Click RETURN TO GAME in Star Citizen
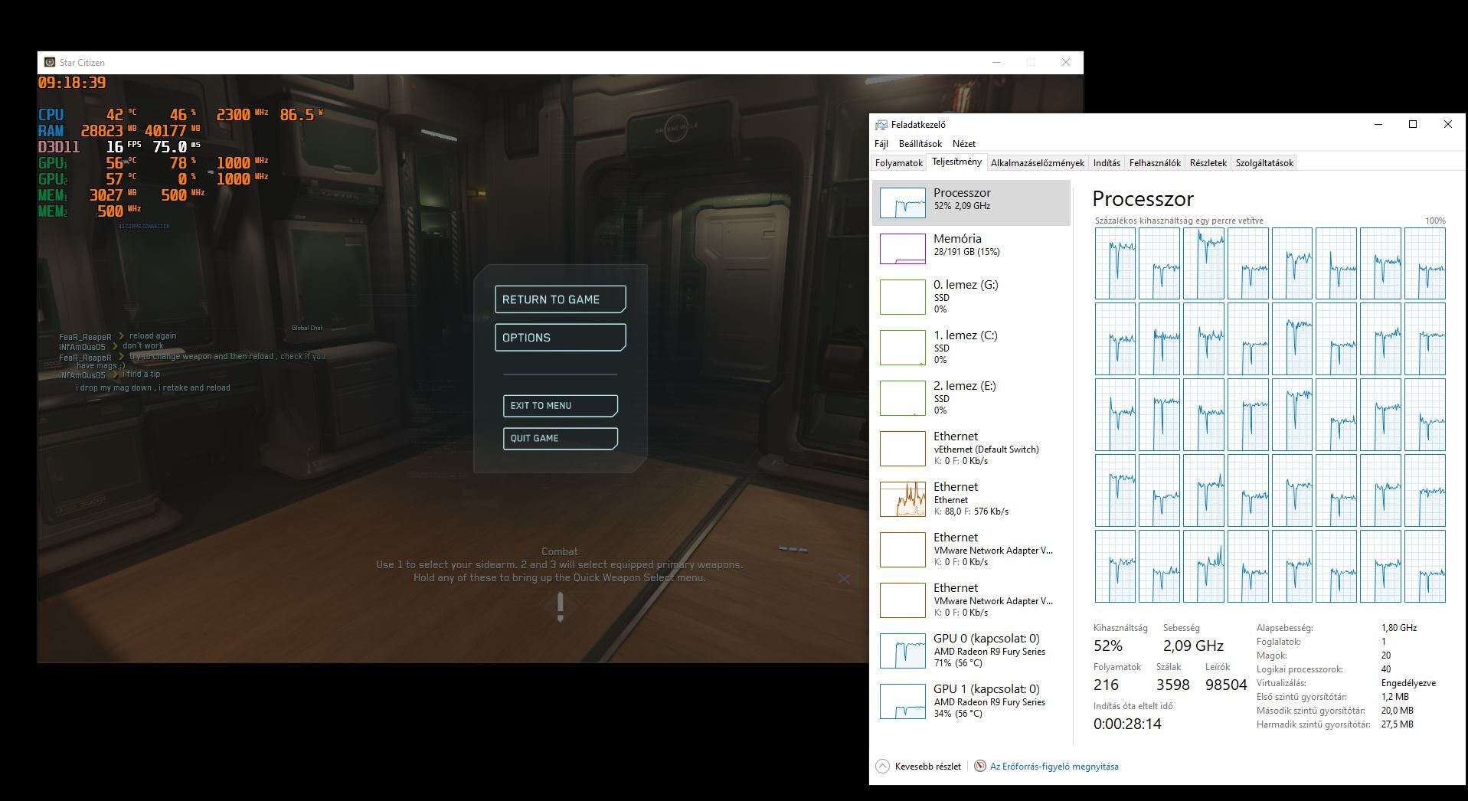The width and height of the screenshot is (1468, 801). (561, 299)
